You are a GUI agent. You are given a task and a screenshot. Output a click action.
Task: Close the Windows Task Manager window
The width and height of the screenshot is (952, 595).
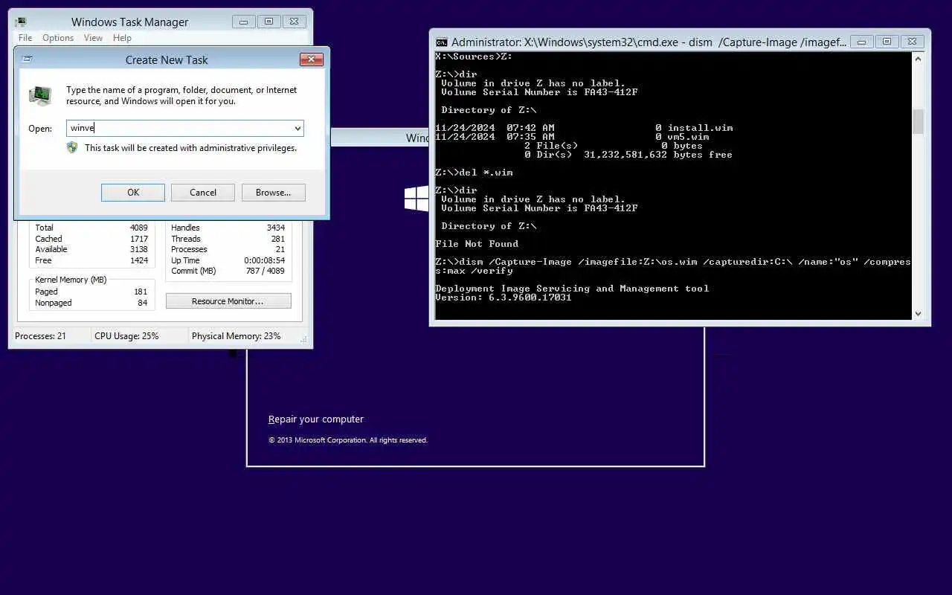(x=295, y=22)
